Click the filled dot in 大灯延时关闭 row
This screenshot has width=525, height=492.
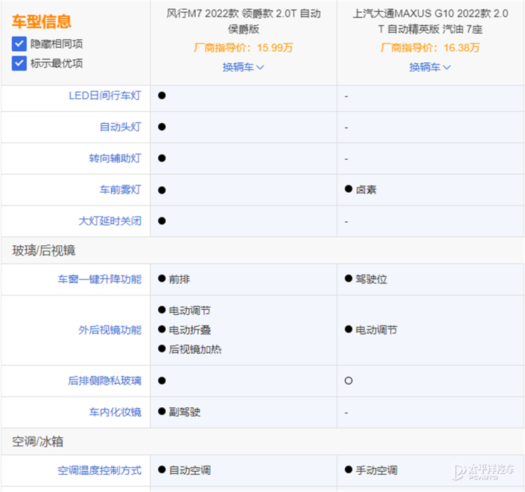162,221
